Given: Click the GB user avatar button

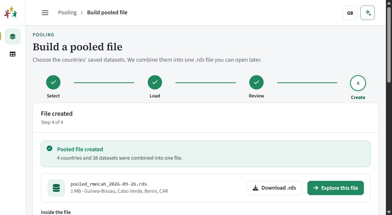Looking at the screenshot, I should click(x=350, y=13).
